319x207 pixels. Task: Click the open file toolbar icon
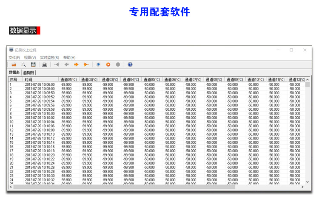tap(14, 64)
